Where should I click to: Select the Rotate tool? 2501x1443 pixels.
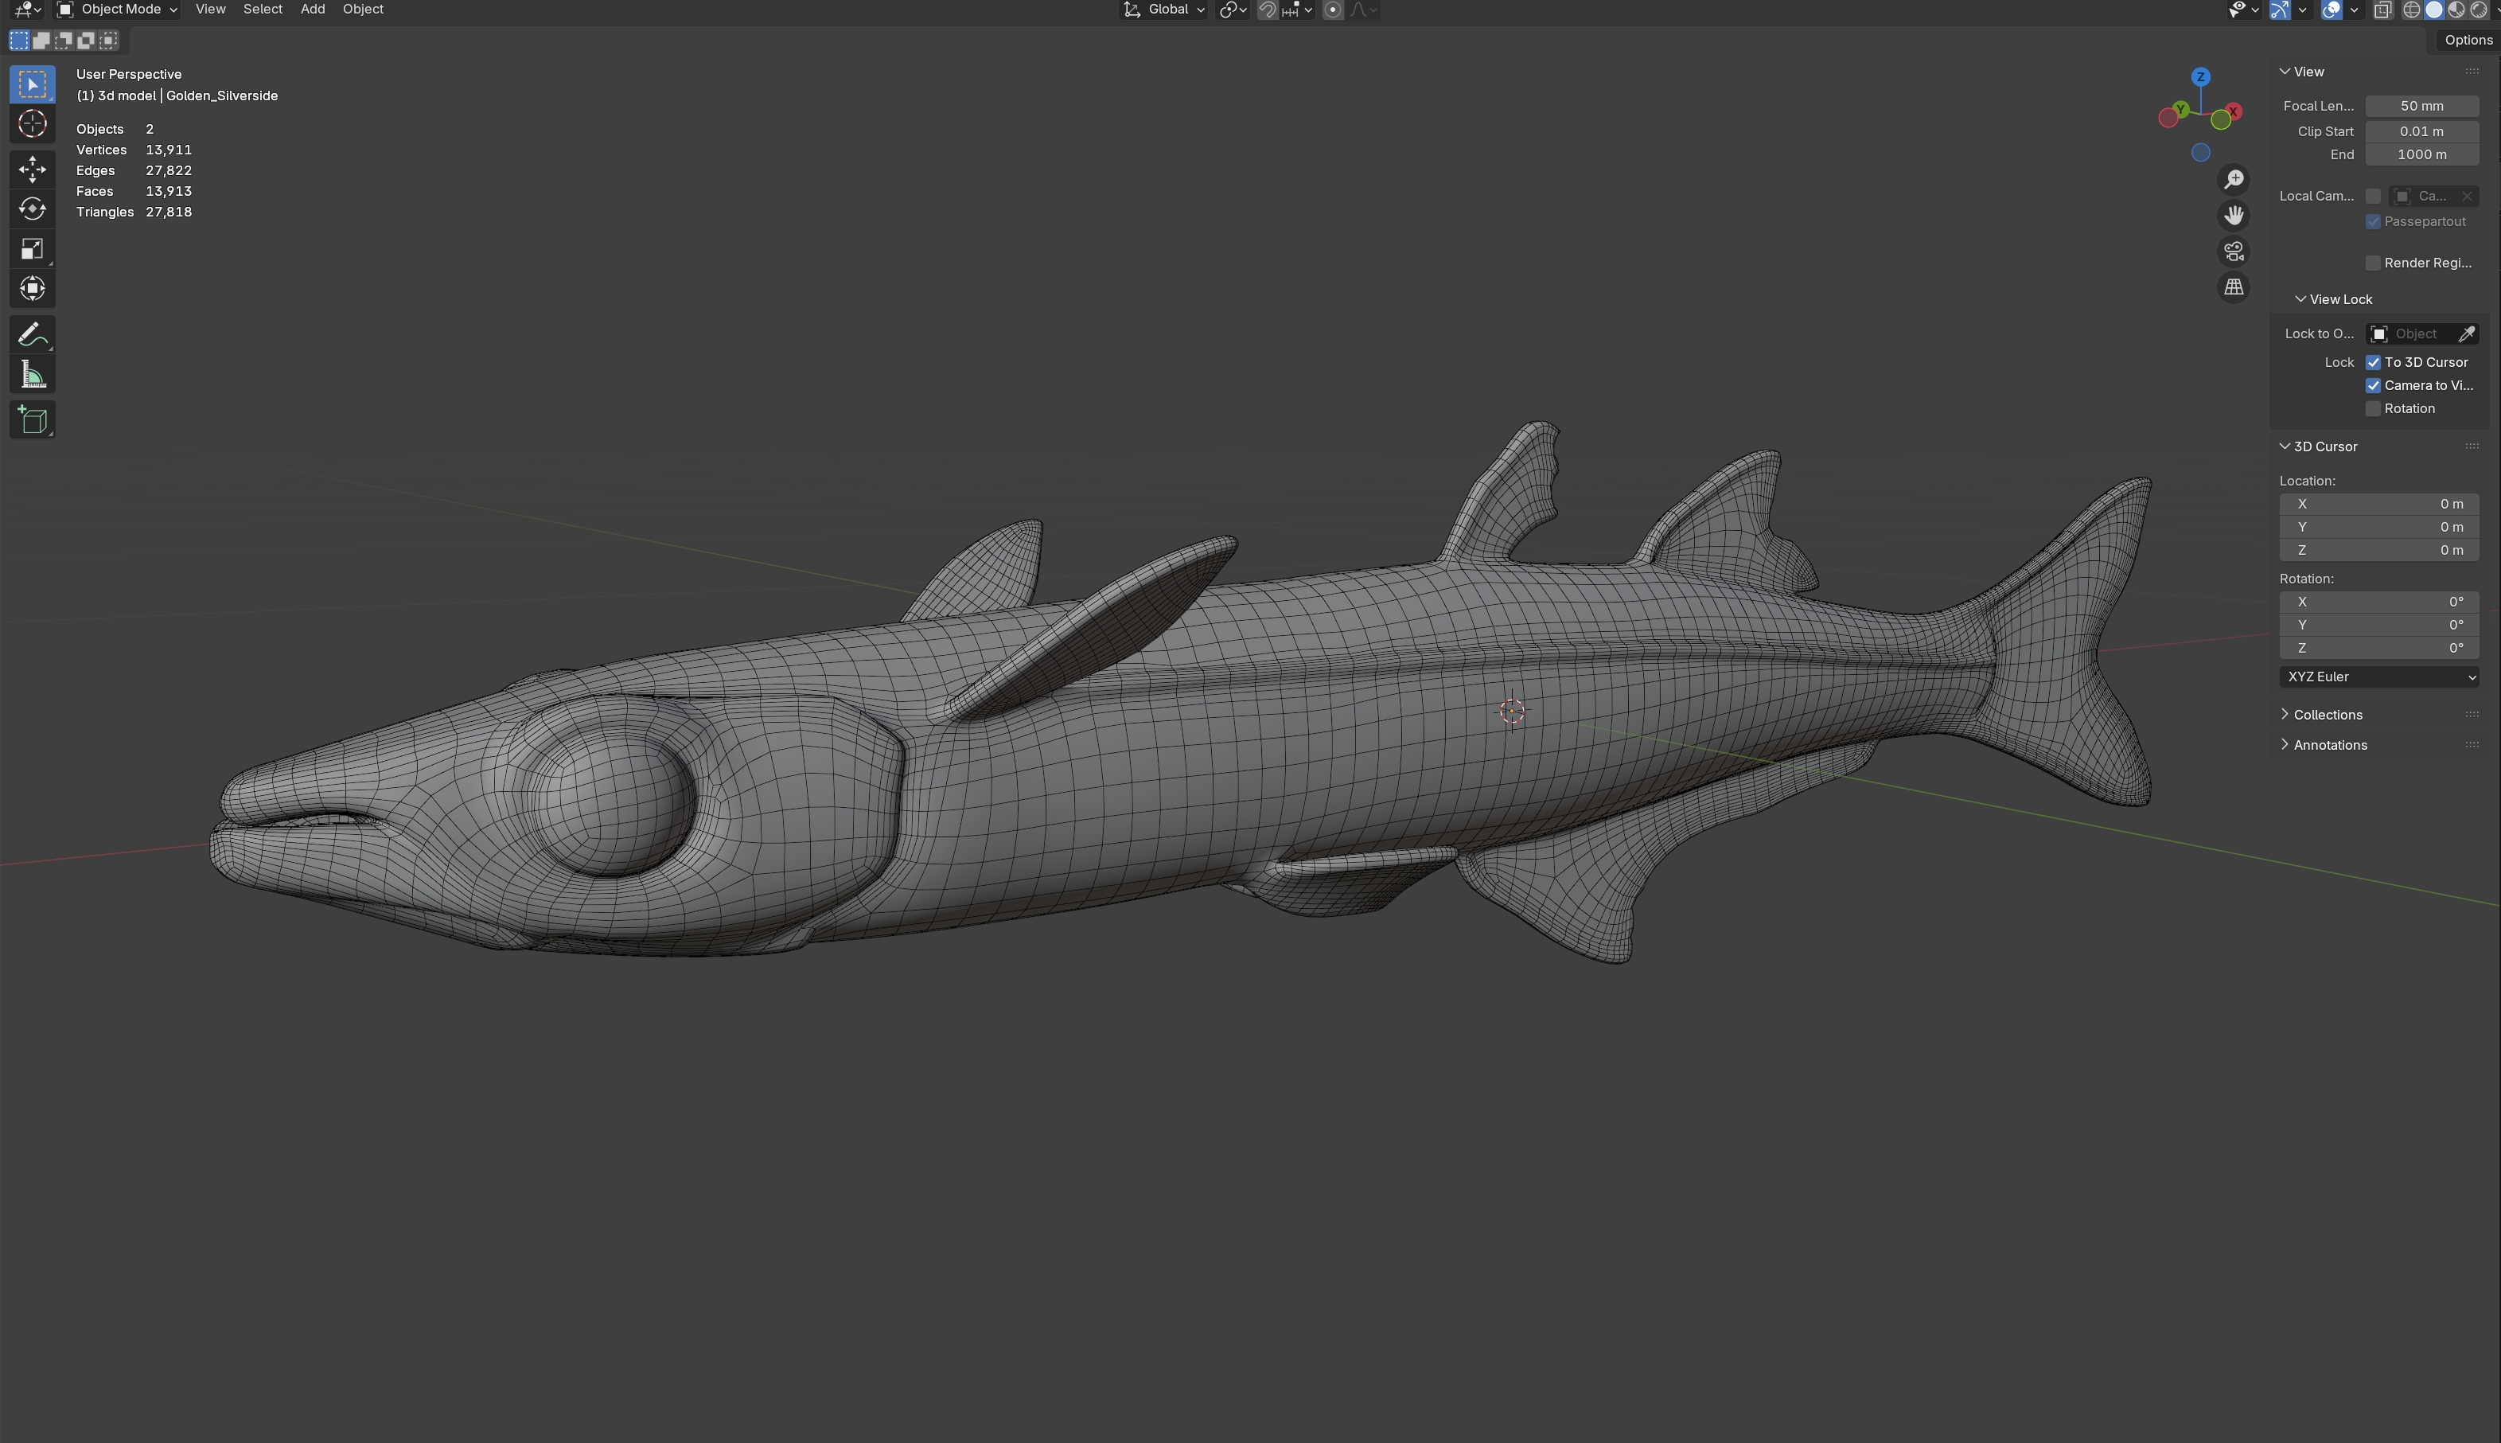pos(32,209)
